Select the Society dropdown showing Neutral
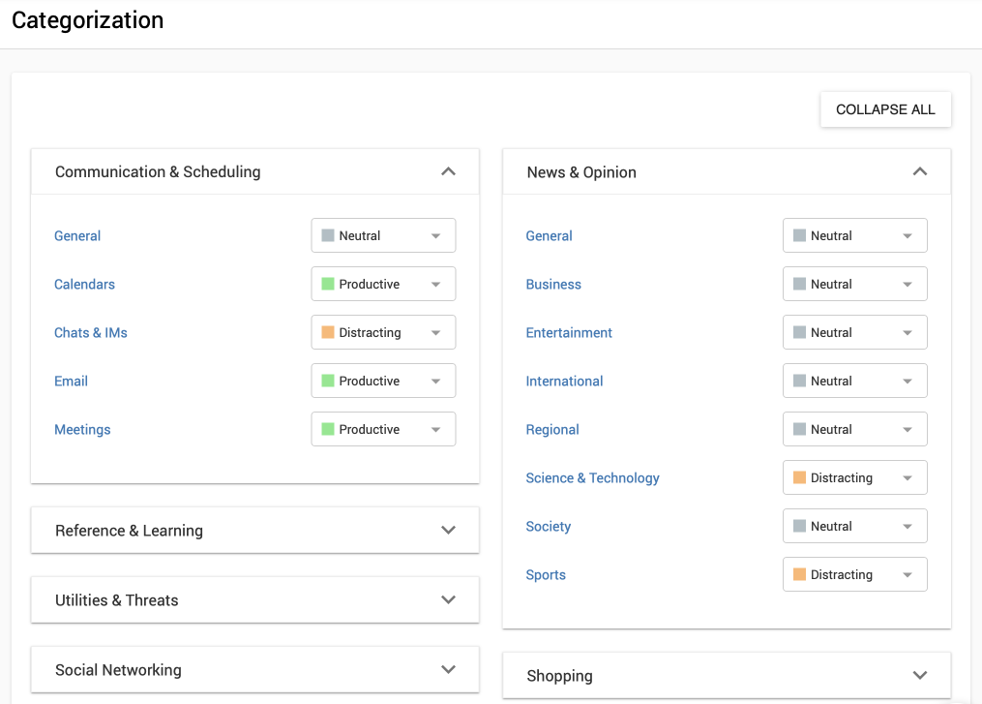 [854, 526]
